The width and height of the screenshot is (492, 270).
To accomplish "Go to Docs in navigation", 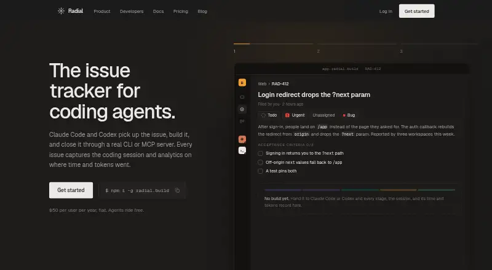I will click(x=158, y=11).
